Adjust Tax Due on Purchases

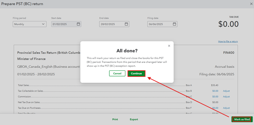pyautogui.click(x=226, y=108)
